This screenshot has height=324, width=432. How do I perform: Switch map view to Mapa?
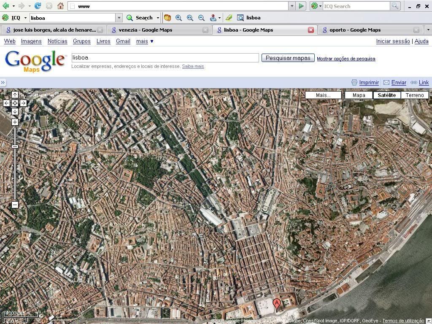[x=359, y=95]
